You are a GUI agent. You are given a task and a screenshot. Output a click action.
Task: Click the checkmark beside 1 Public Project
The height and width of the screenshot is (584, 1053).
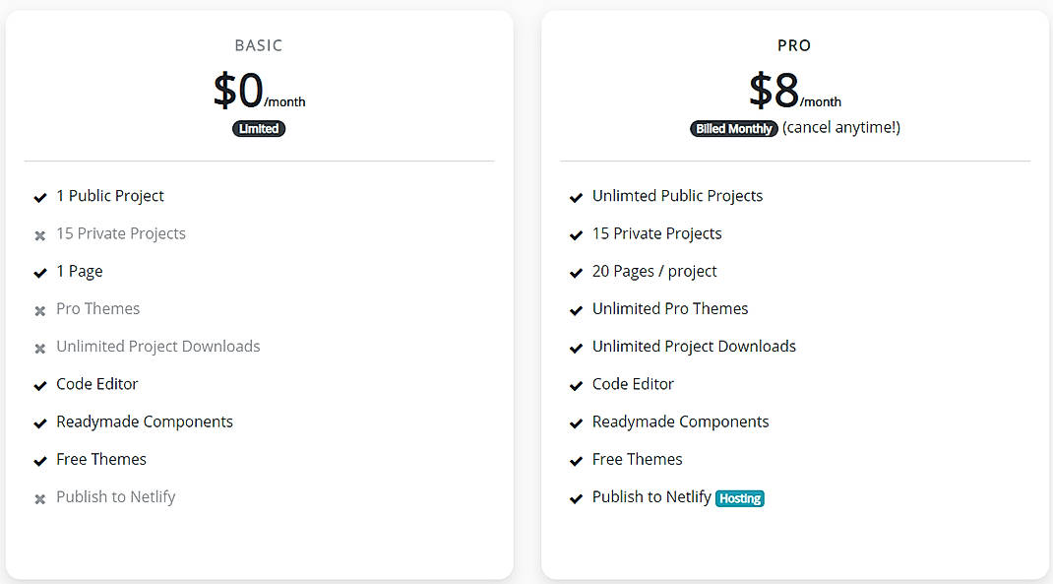40,197
